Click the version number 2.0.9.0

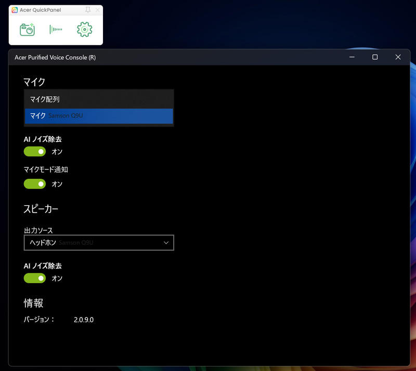click(x=84, y=320)
